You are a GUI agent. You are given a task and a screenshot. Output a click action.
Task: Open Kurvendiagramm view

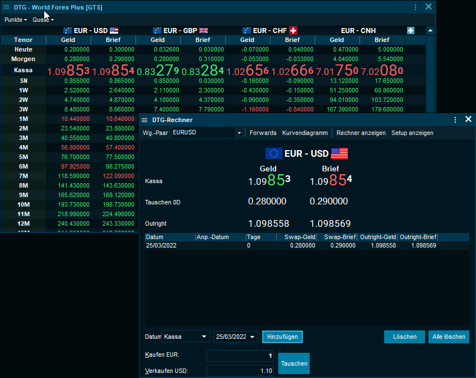pos(305,133)
